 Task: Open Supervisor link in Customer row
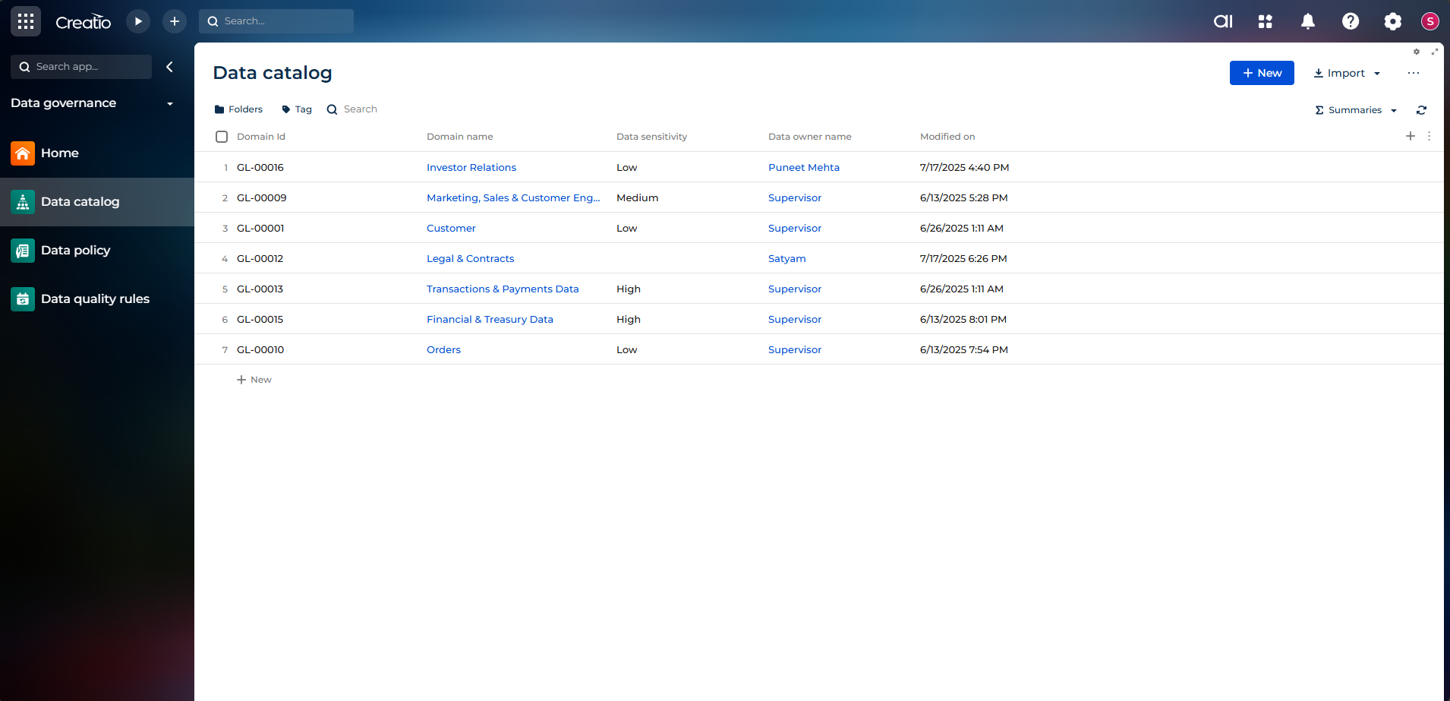click(x=795, y=228)
